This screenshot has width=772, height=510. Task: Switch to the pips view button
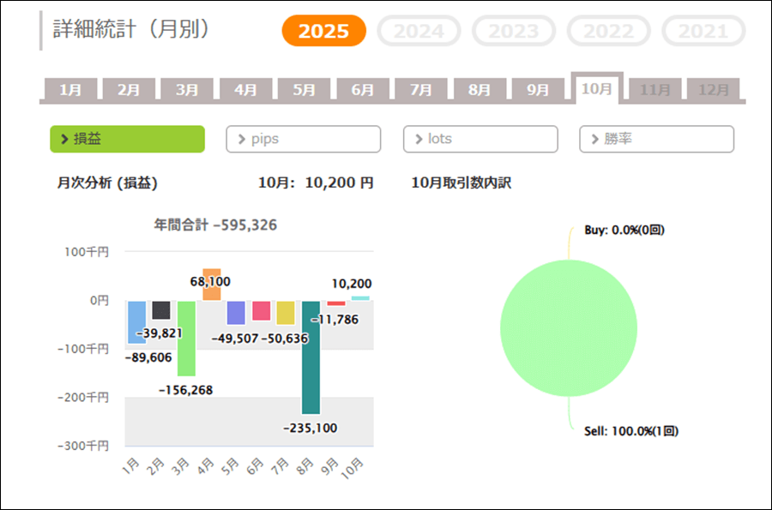click(304, 139)
